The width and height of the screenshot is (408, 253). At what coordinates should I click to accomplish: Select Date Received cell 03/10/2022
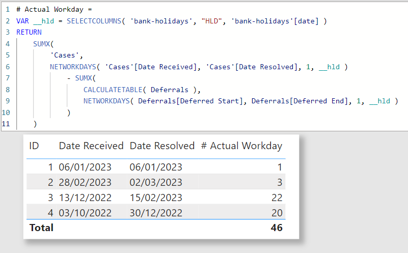click(x=85, y=213)
